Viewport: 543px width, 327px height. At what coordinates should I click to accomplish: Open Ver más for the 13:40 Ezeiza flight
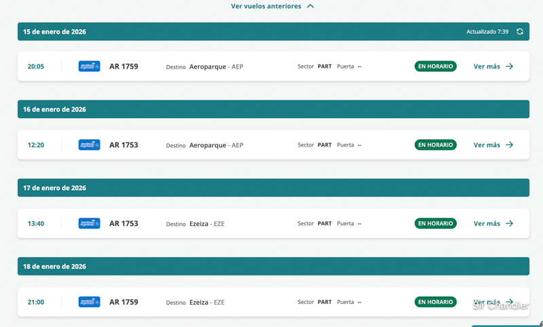pyautogui.click(x=487, y=223)
